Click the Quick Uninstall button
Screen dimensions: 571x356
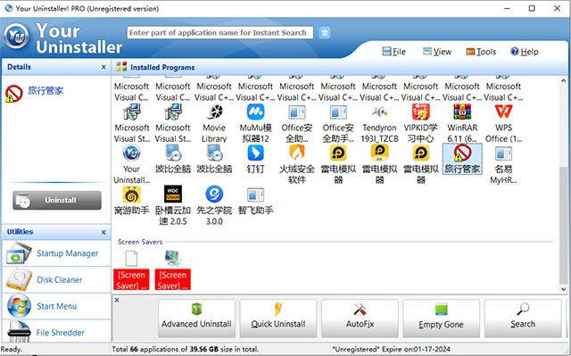[278, 319]
